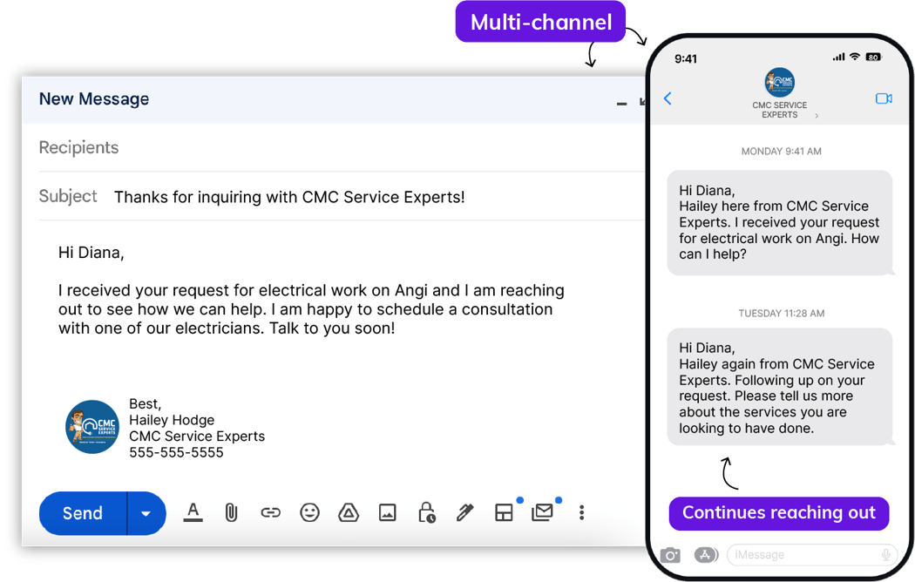Image resolution: width=915 pixels, height=582 pixels.
Task: Insert an emoji into the email
Action: (309, 513)
